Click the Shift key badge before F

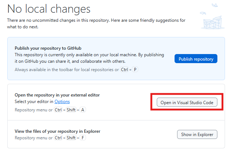click(71, 138)
